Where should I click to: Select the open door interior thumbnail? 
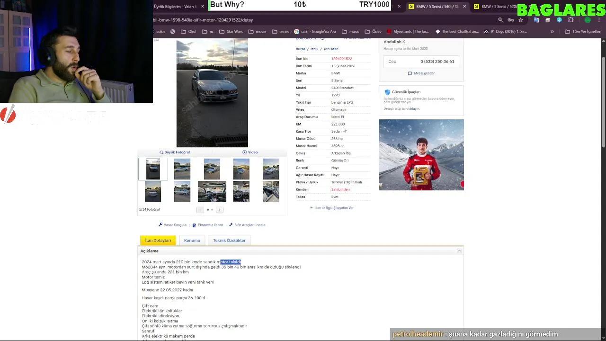tap(271, 191)
